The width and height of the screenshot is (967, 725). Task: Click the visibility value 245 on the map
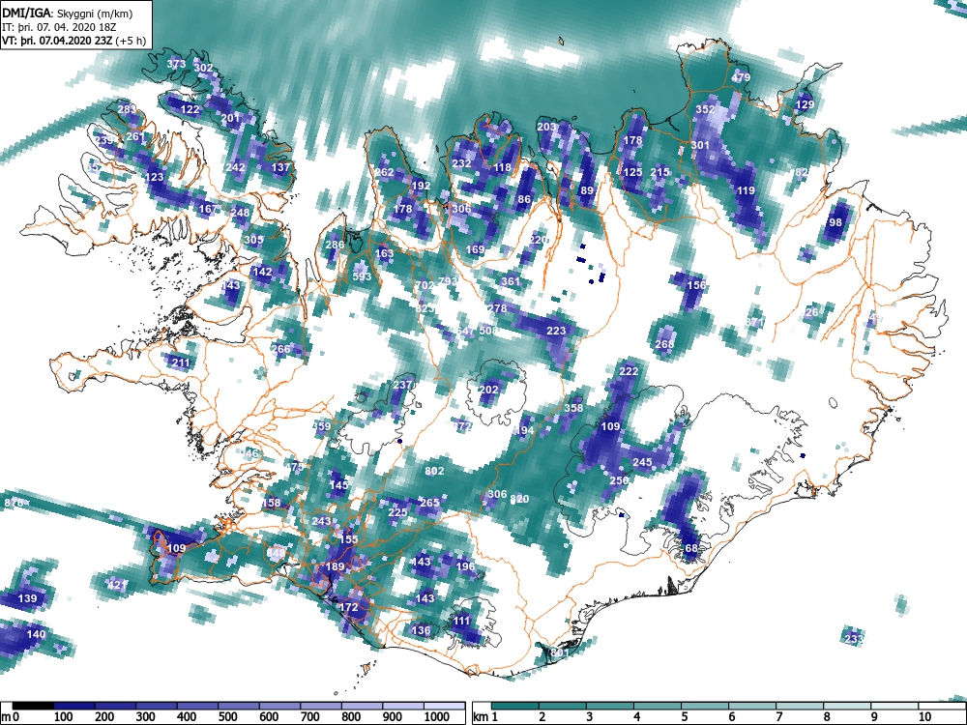(642, 462)
